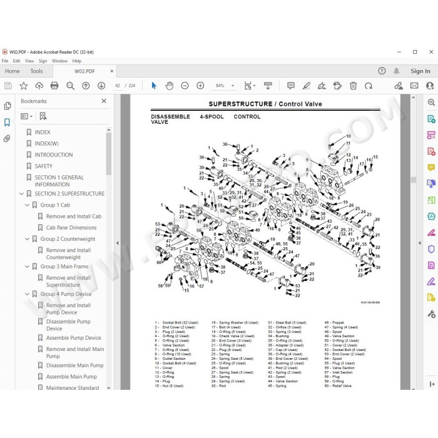The height and width of the screenshot is (438, 438).
Task: Close the Bookmarks panel
Action: point(104,101)
